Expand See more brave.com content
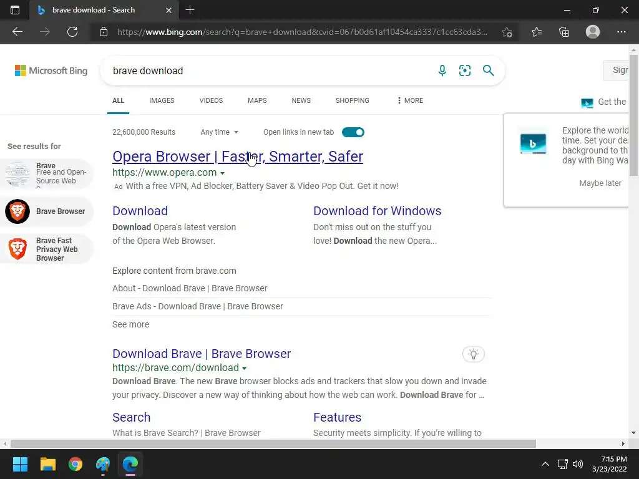Image resolution: width=639 pixels, height=479 pixels. click(x=130, y=324)
